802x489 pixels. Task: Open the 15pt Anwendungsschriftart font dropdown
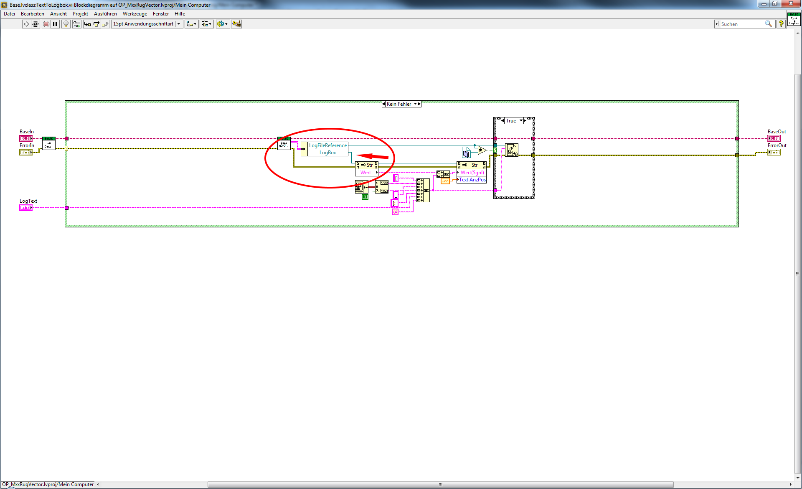coord(147,24)
